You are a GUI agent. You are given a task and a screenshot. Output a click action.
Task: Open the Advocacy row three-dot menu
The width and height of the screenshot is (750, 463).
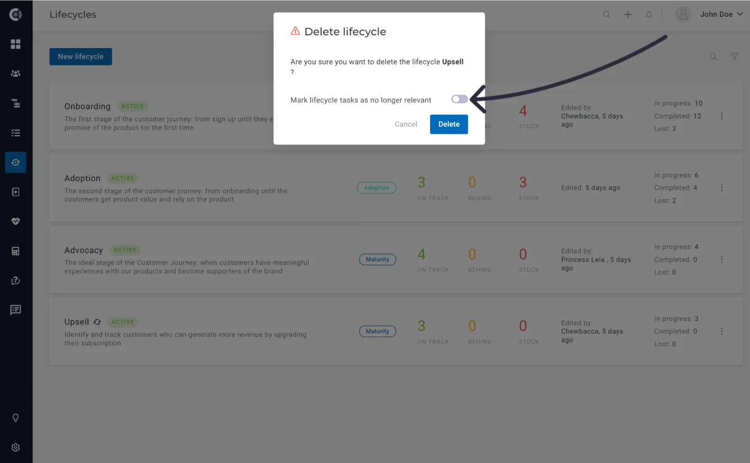tap(721, 259)
